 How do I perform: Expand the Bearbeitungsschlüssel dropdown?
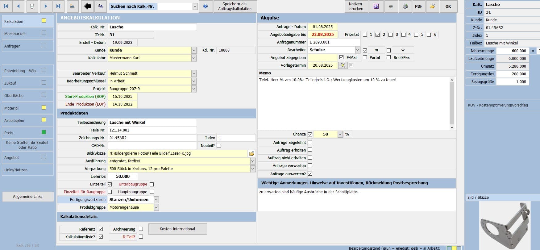coord(193,81)
